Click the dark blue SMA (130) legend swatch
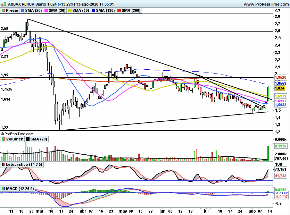 [93, 10]
